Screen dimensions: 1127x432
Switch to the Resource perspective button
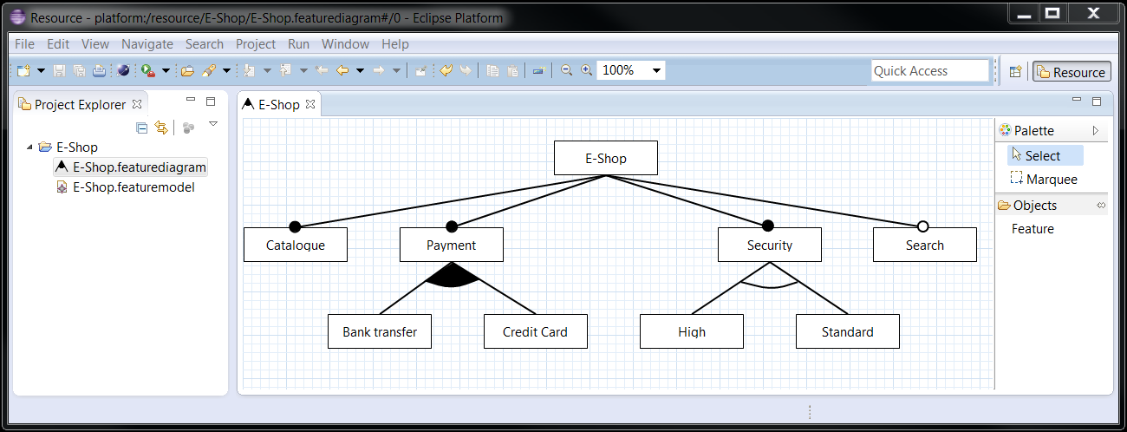1071,72
